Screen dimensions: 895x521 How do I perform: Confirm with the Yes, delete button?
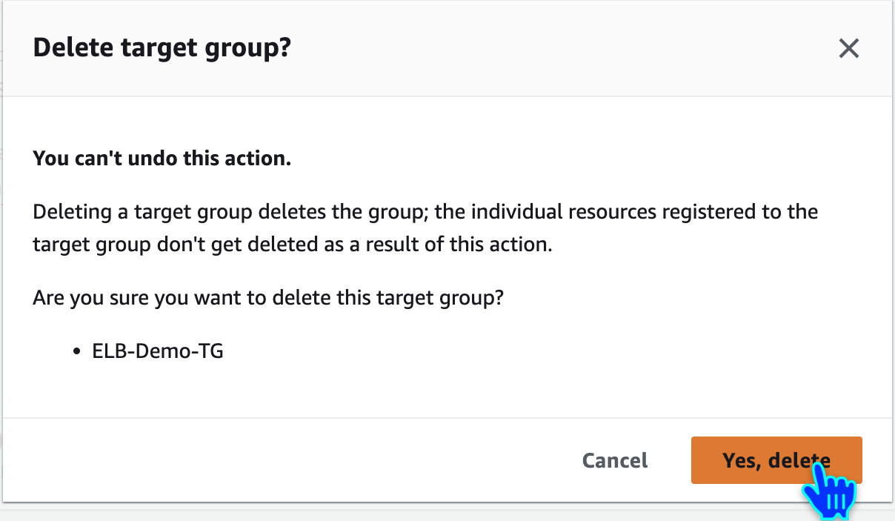tap(776, 460)
